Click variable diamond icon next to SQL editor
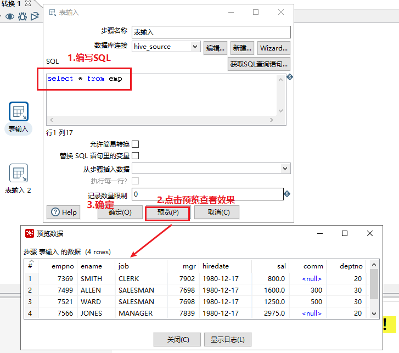The width and height of the screenshot is (399, 353). click(x=290, y=77)
